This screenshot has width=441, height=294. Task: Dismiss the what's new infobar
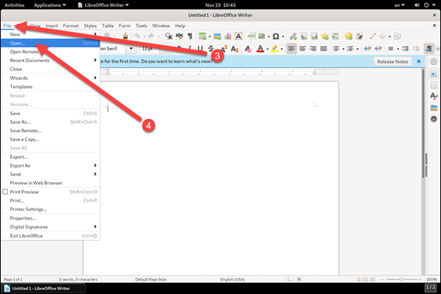point(418,61)
